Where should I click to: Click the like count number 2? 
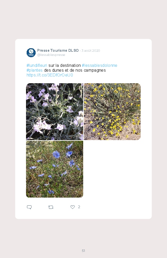pyautogui.click(x=79, y=207)
